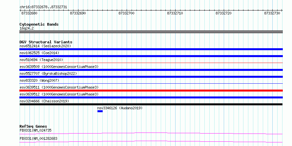Click the red bar under esv3639511

point(151,91)
